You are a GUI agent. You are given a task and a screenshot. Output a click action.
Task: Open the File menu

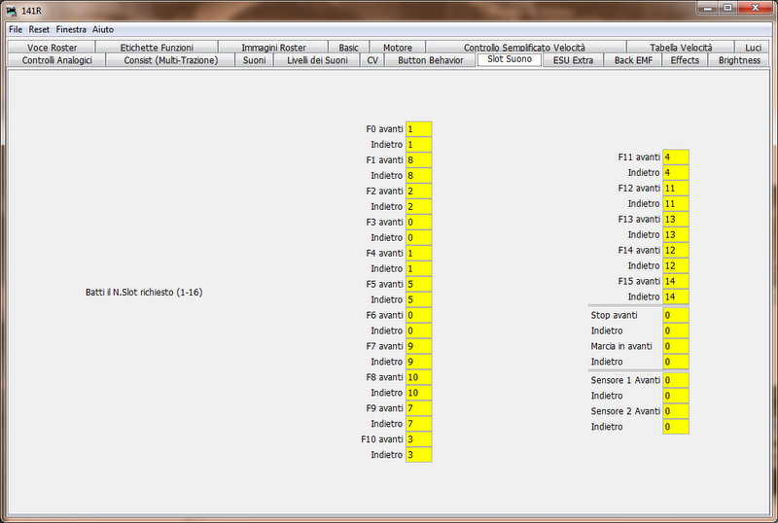16,29
